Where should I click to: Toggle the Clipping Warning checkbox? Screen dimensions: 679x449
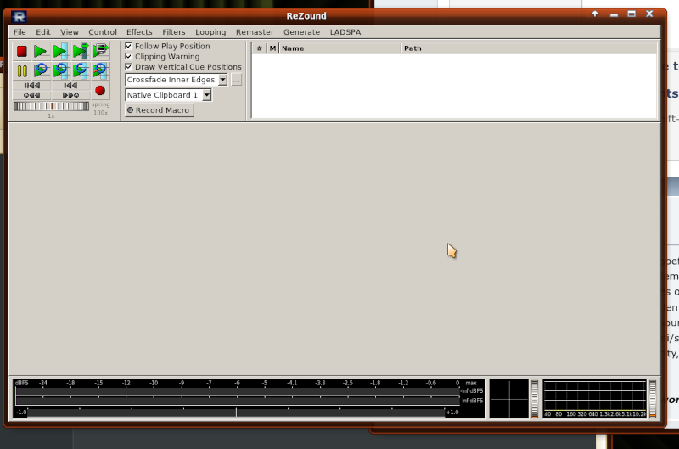click(x=129, y=57)
